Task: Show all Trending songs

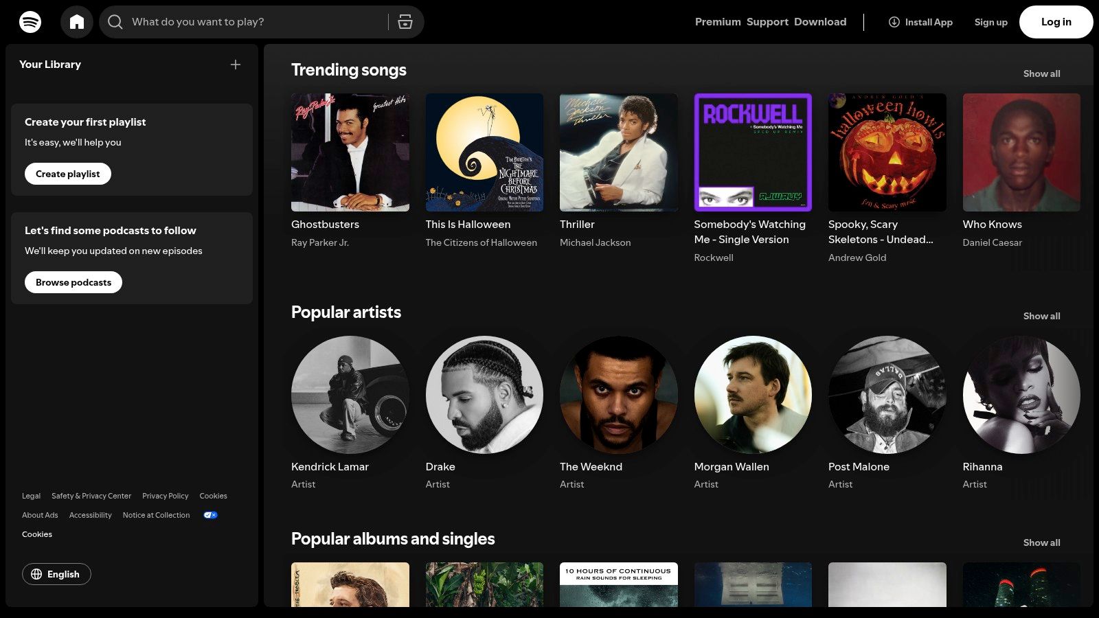Action: (x=1041, y=73)
